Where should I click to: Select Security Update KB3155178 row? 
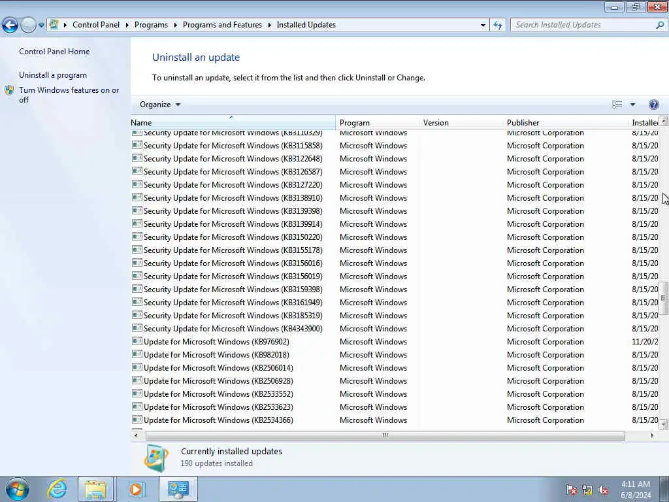(x=395, y=250)
